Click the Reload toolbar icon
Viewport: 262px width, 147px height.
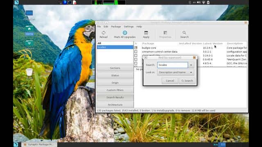tap(104, 33)
